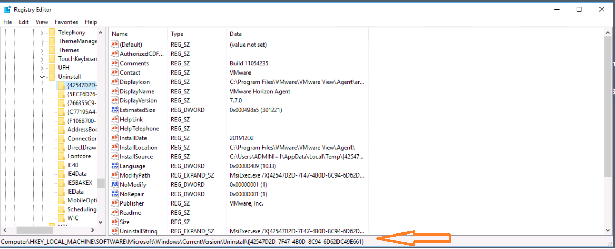Open the Help menu
Image resolution: width=615 pixels, height=249 pixels.
click(x=91, y=22)
